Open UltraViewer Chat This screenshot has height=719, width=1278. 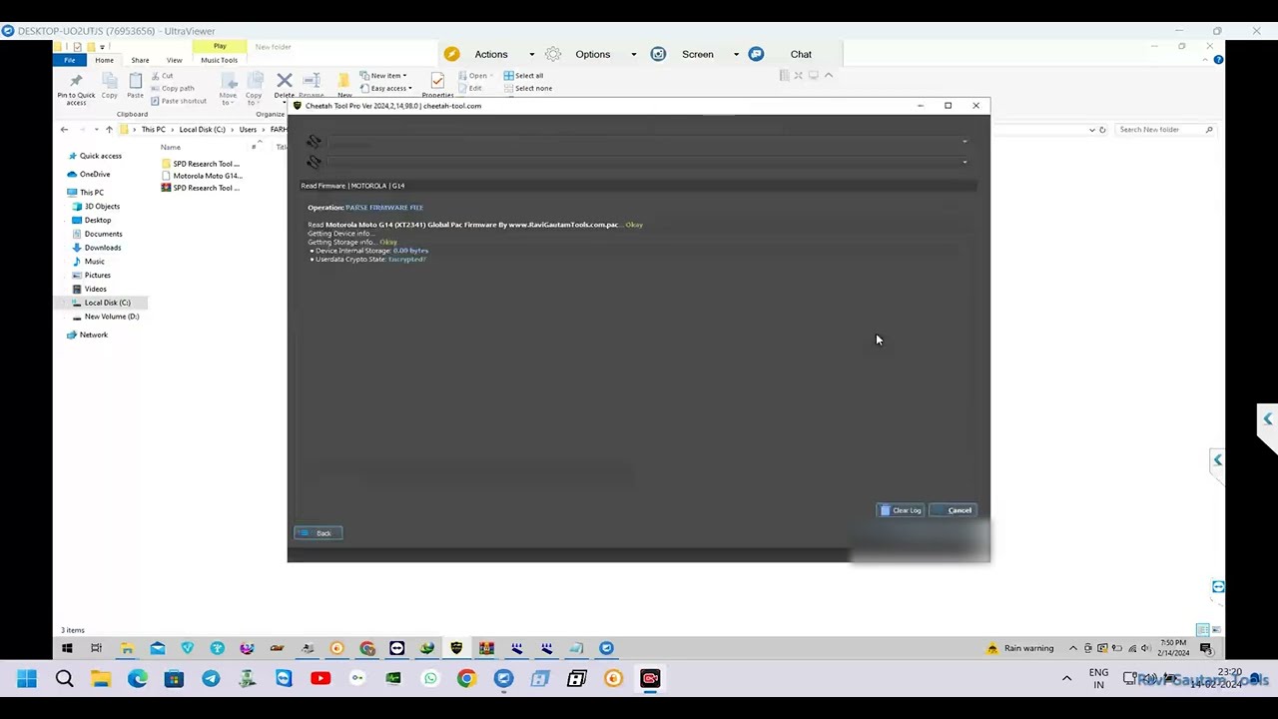click(801, 54)
